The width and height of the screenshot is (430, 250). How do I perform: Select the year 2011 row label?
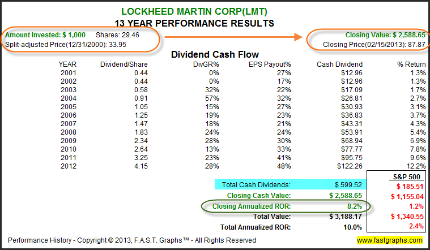pos(69,158)
